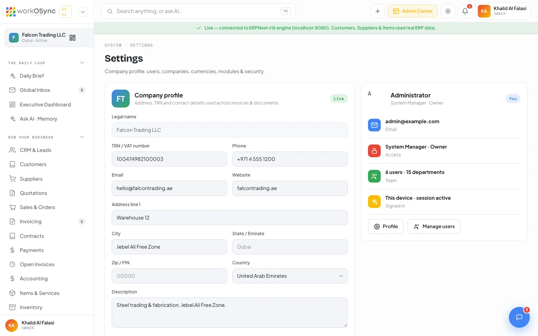This screenshot has height=336, width=538.
Task: Open Accounting
Action: 47,279
